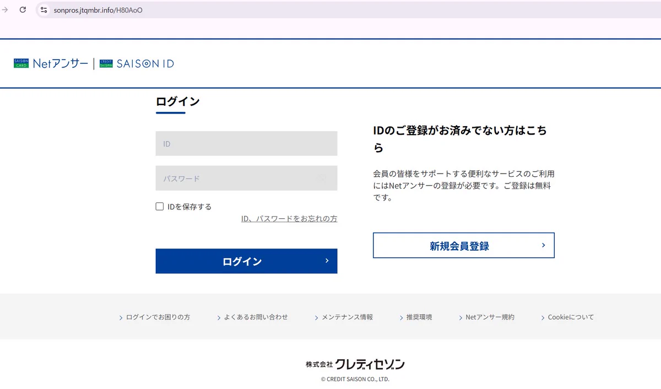Focus the パスワード input field
The image size is (661, 389).
point(246,179)
